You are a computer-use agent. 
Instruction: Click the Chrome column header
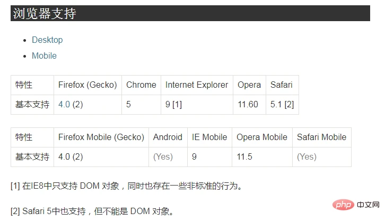click(x=141, y=85)
